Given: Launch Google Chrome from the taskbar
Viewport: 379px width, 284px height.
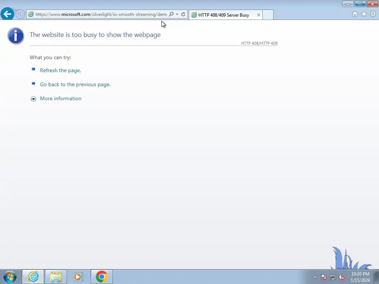Looking at the screenshot, I should pos(101,277).
